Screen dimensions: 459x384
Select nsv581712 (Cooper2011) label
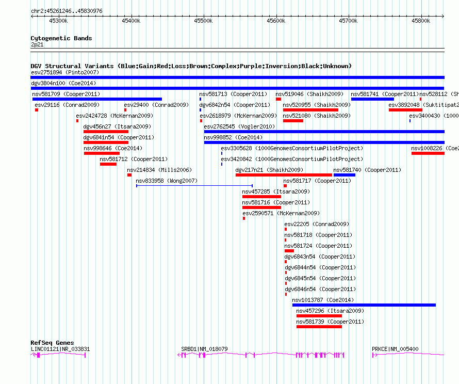(x=134, y=159)
